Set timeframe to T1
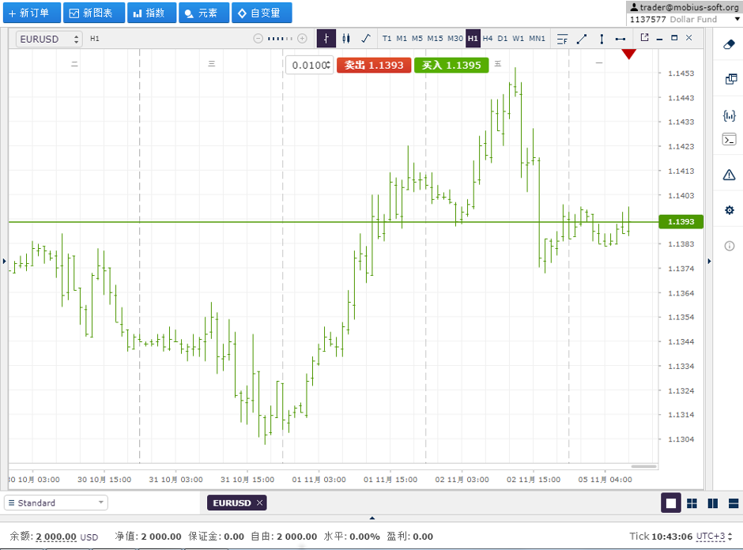This screenshot has height=550, width=743. [x=387, y=39]
